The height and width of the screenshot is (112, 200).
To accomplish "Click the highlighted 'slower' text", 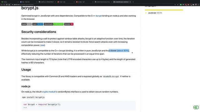I will click(113, 50).
